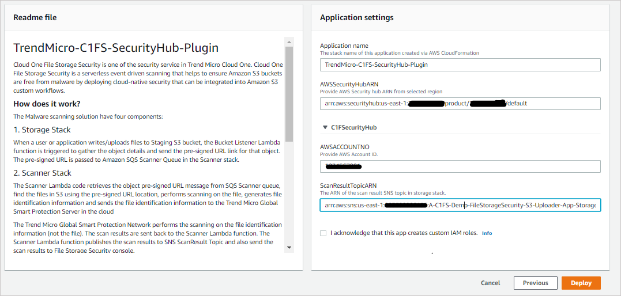Click the 'Application name' field label
The height and width of the screenshot is (296, 621).
tap(344, 45)
